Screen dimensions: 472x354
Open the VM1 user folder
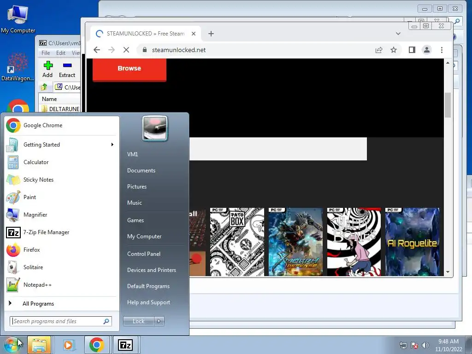132,154
